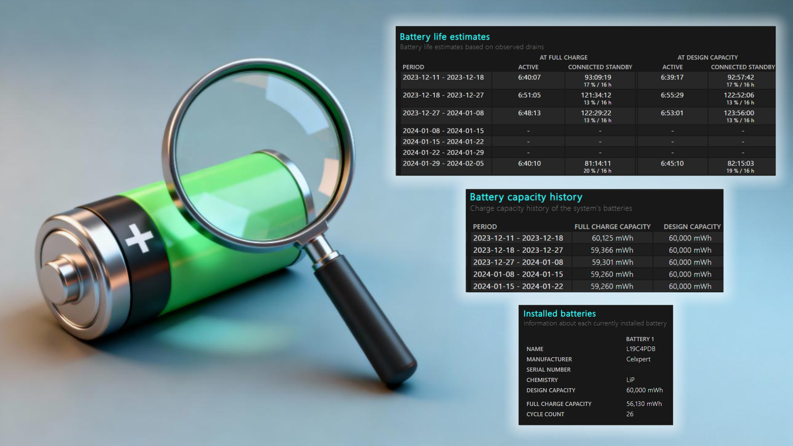793x446 pixels.
Task: Click connected standby value 122:29:22
Action: point(596,113)
